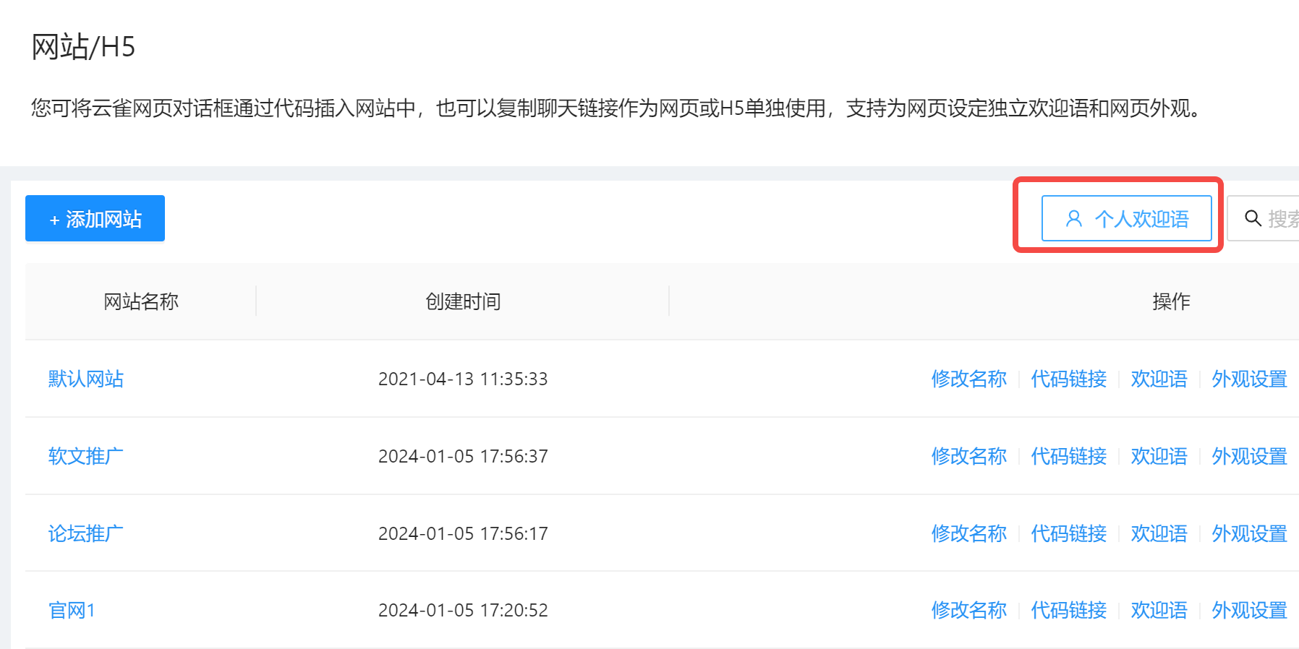Open 欢迎语 for 默认网站 row
The width and height of the screenshot is (1299, 649).
1159,379
